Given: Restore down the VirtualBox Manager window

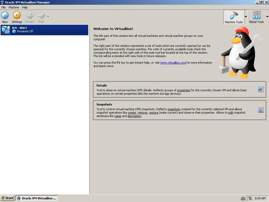Looking at the screenshot, I should 261,2.
